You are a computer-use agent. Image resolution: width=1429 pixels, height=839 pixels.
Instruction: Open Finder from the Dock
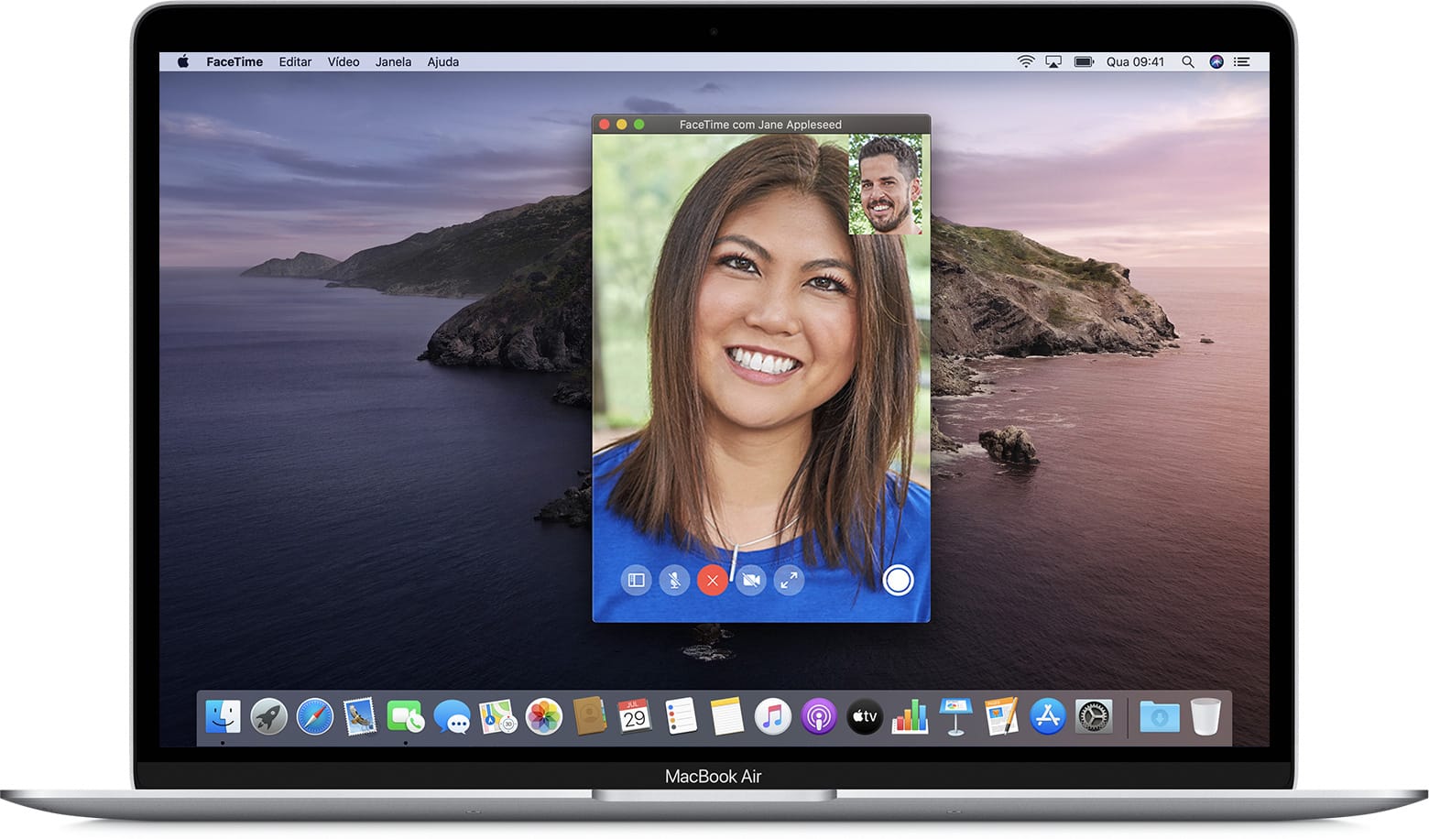click(223, 716)
